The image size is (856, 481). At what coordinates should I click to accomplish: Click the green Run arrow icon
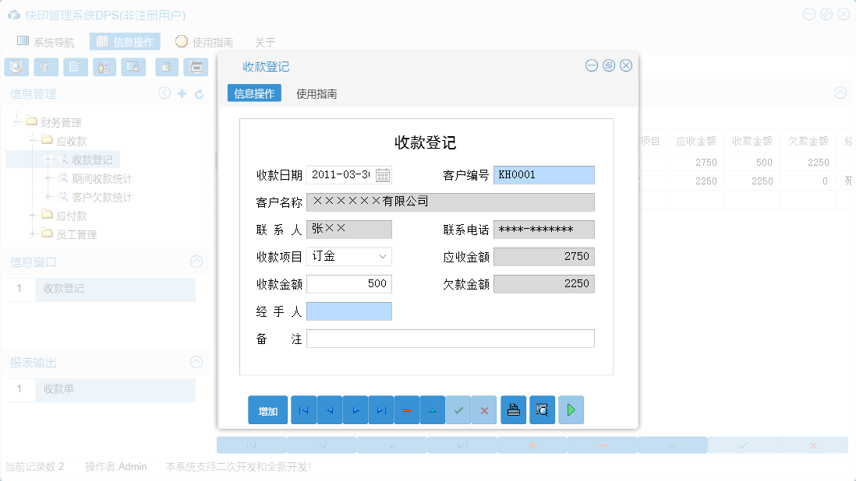pos(571,410)
